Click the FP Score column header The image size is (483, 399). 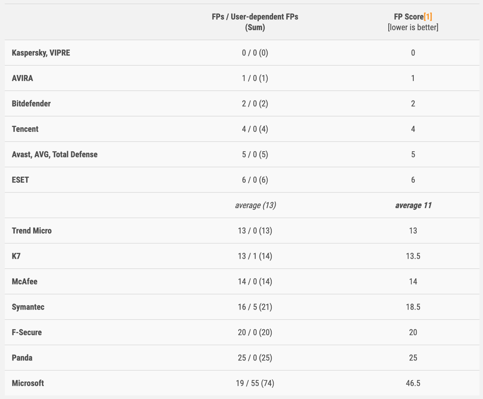pos(408,17)
